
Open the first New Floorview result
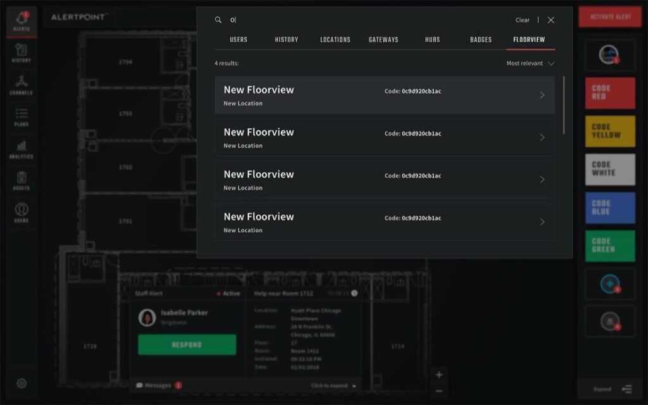[x=384, y=95]
